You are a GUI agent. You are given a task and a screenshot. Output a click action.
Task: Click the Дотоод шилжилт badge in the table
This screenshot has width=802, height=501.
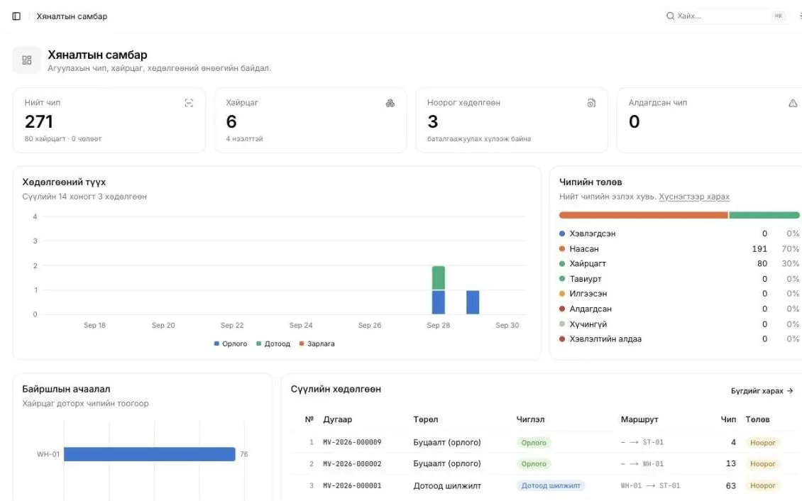click(x=551, y=485)
